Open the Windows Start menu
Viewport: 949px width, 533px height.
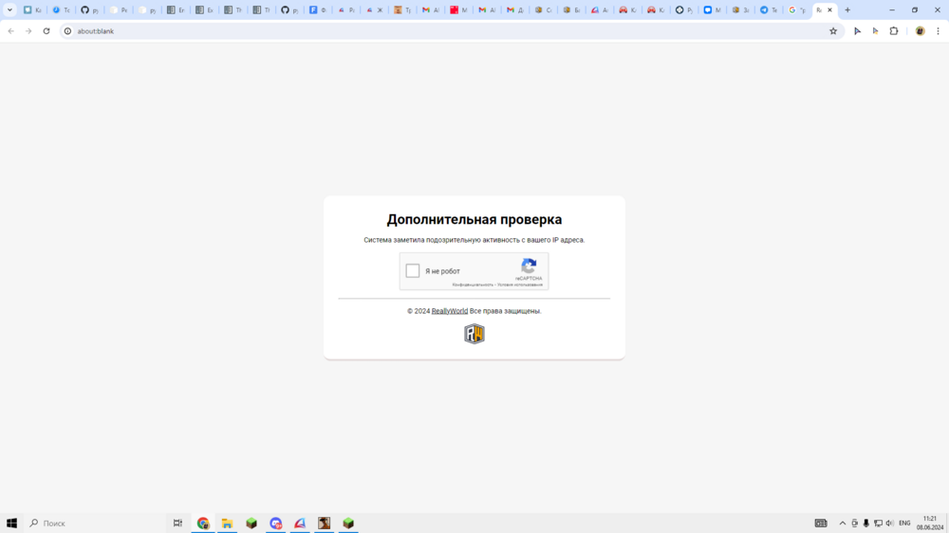click(x=11, y=523)
